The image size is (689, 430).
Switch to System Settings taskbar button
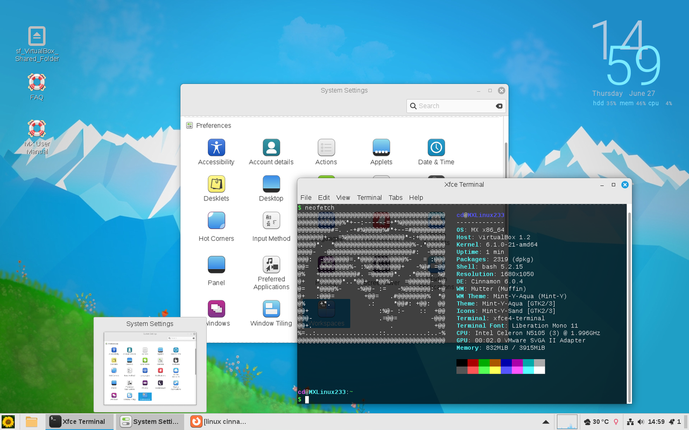coord(150,421)
